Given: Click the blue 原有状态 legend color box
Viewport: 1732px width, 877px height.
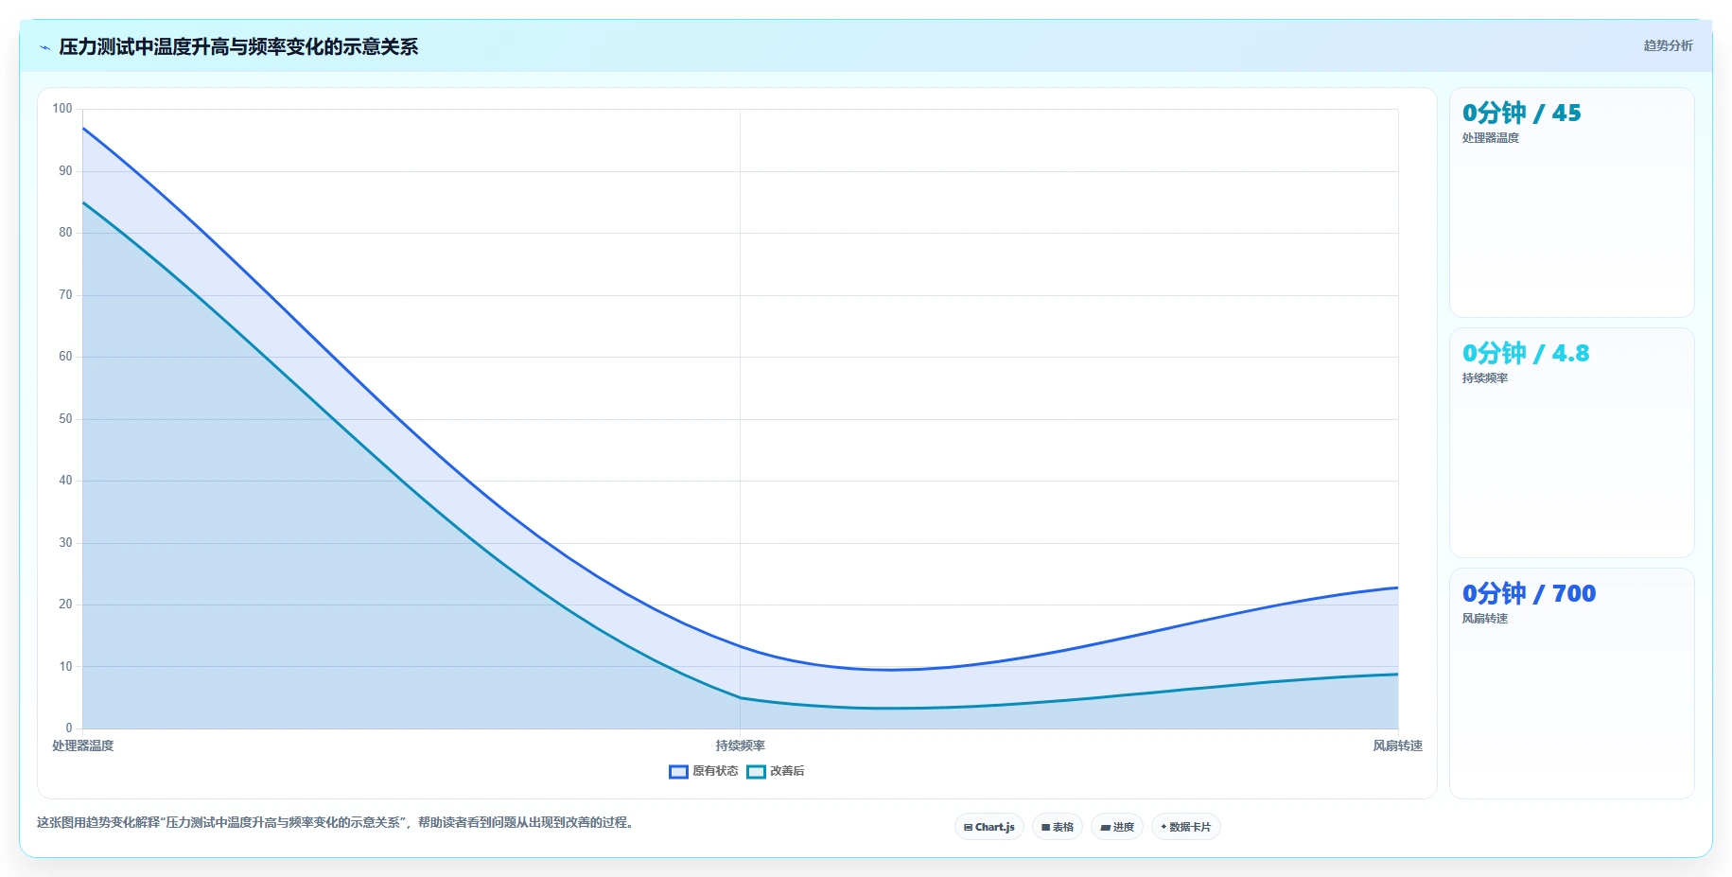Looking at the screenshot, I should click(x=678, y=772).
